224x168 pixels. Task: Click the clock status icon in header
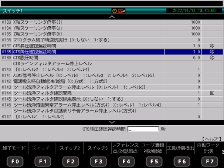(115, 11)
